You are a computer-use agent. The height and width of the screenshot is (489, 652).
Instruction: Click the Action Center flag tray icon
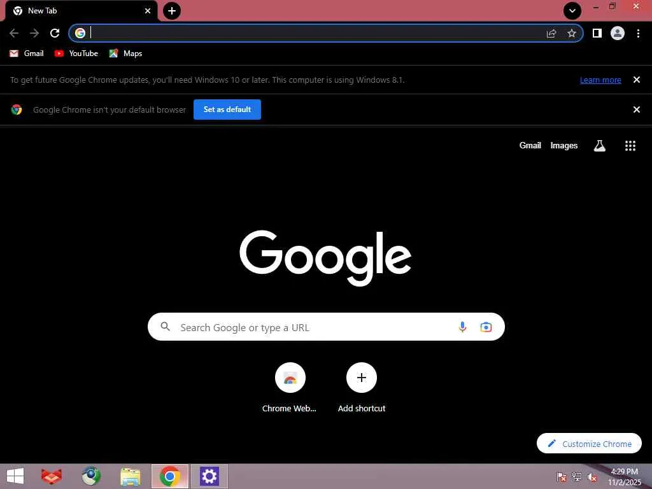click(562, 477)
